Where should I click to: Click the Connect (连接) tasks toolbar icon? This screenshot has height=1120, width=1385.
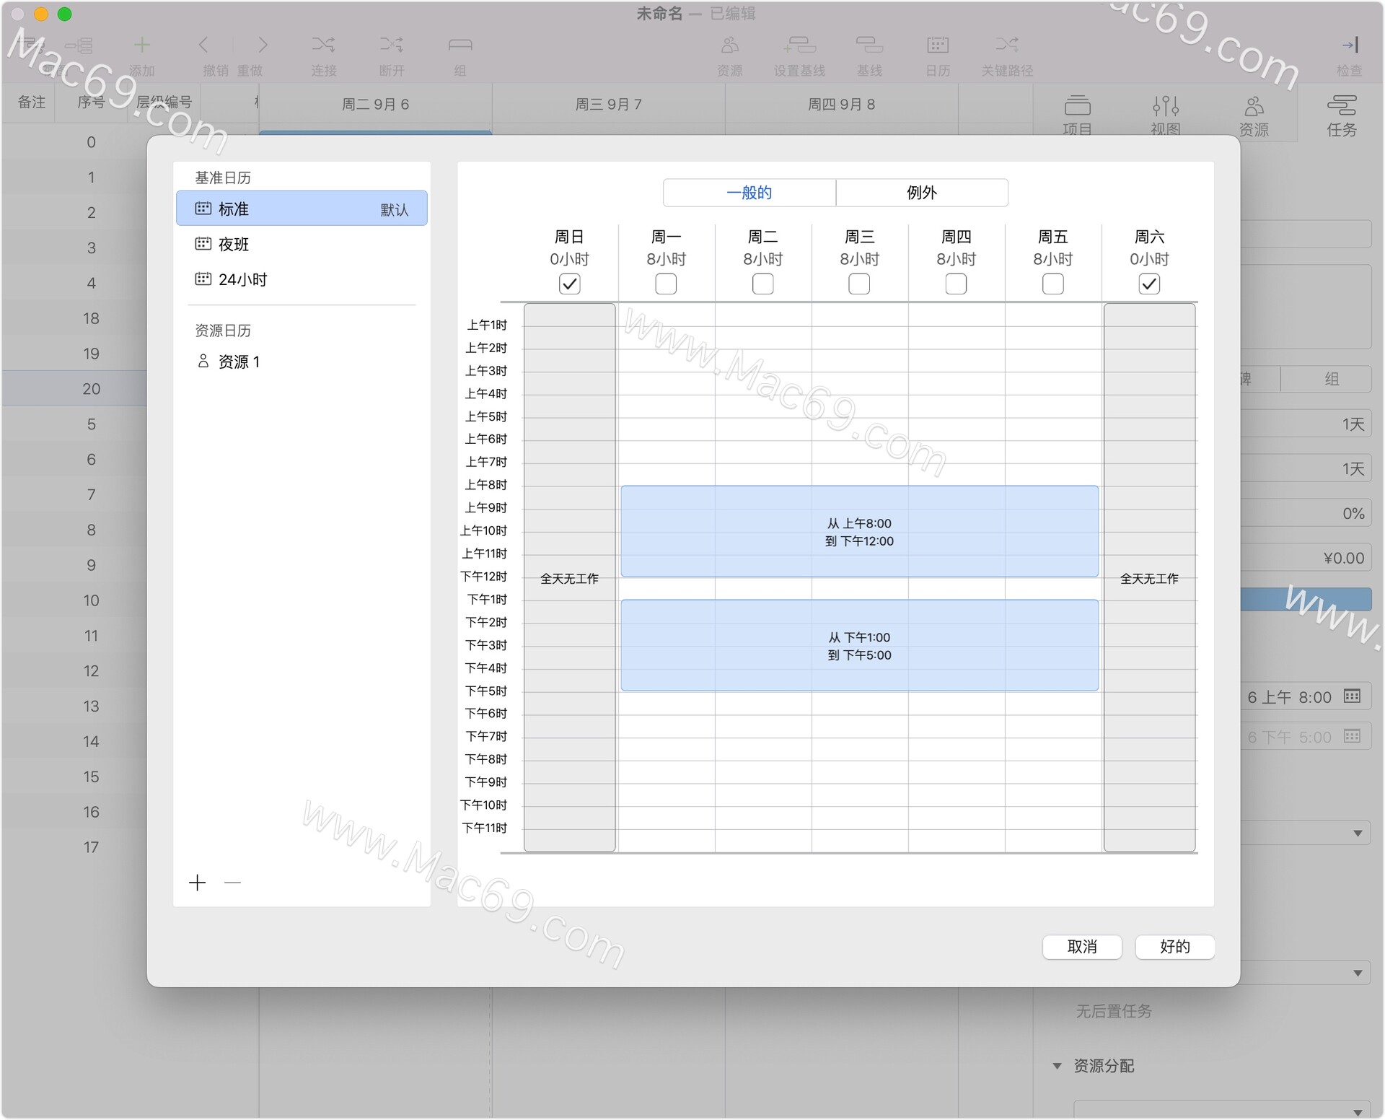(323, 46)
